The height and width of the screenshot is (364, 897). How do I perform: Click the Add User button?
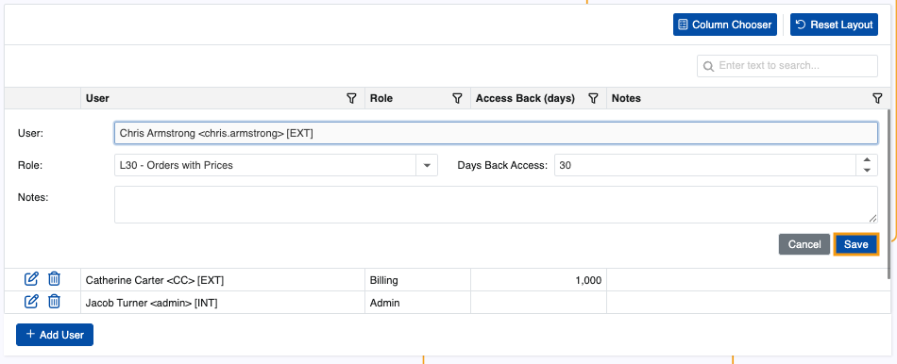[x=55, y=335]
